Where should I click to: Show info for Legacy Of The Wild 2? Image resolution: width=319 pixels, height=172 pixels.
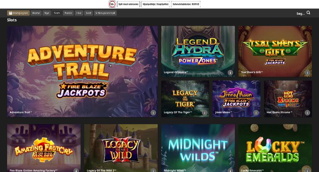(x=153, y=170)
